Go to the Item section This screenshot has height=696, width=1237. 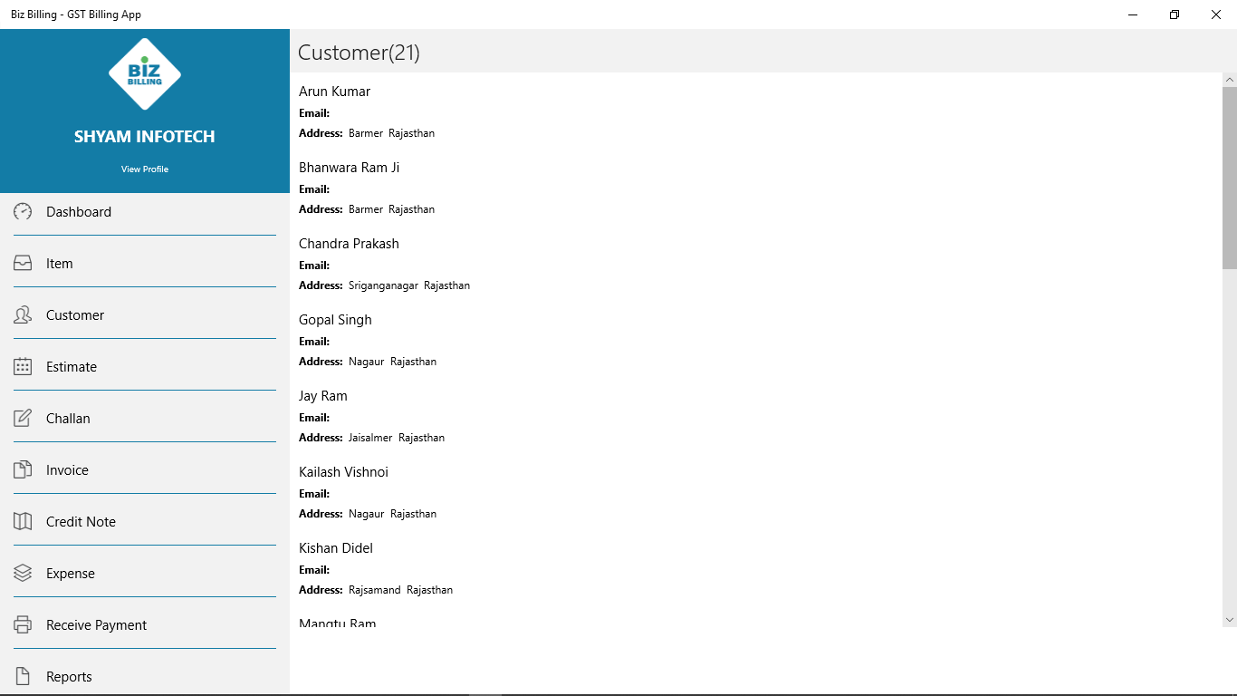145,263
